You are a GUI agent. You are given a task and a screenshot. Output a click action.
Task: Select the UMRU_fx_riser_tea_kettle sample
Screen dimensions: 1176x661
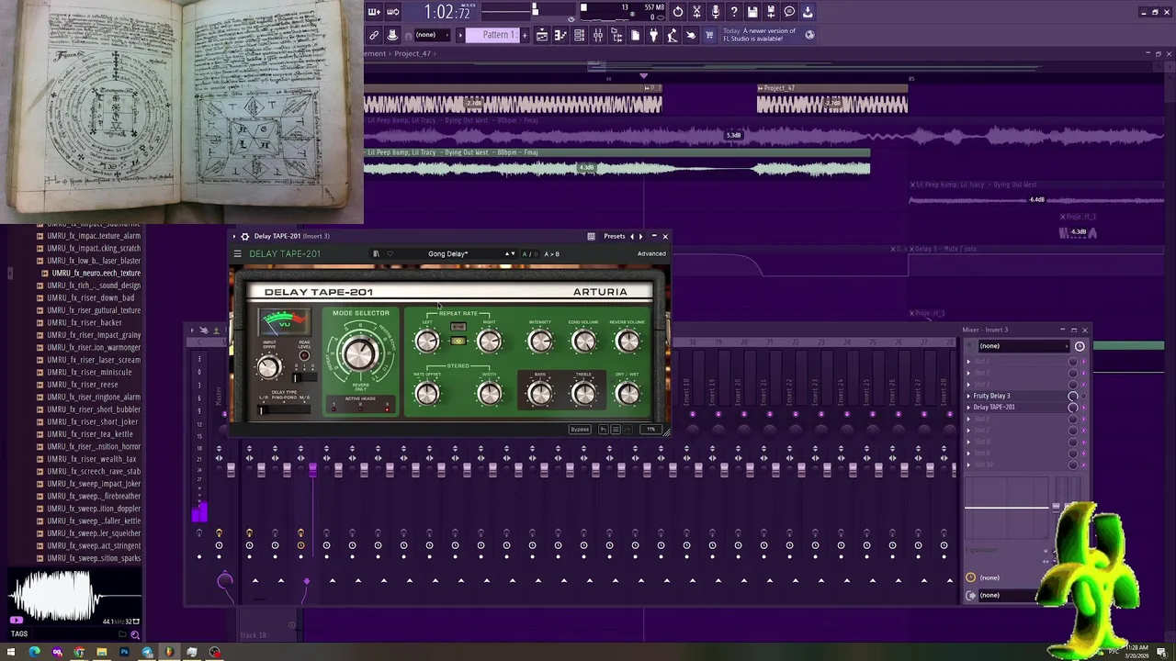(x=90, y=434)
